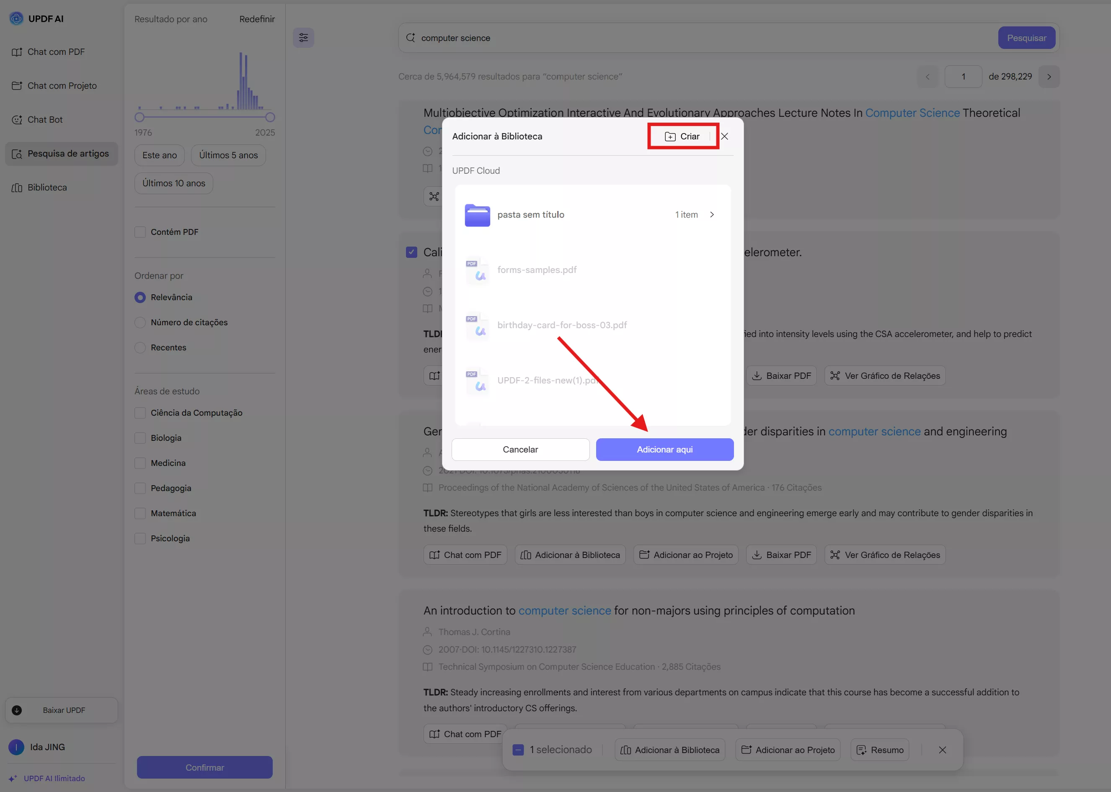The width and height of the screenshot is (1111, 792).
Task: Select Pesquisa de artigos in sidebar
Action: (x=62, y=154)
